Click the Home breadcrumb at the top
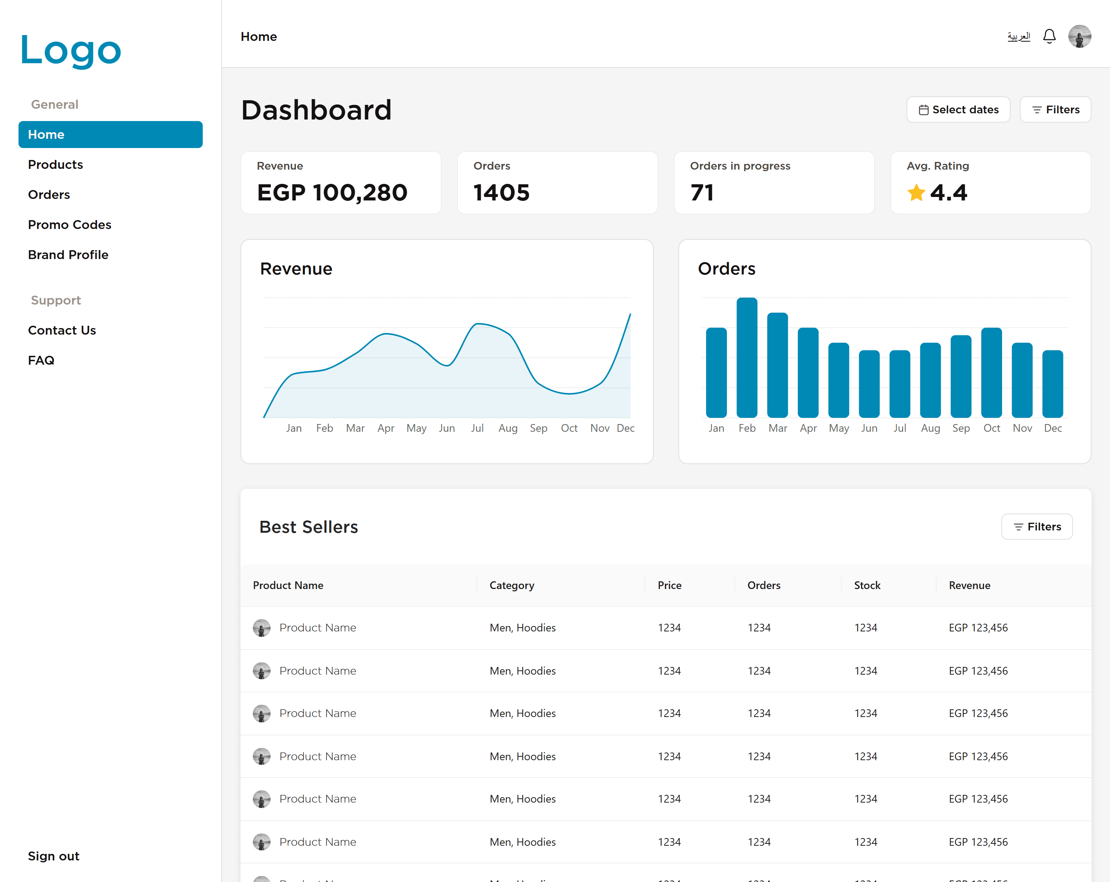Image resolution: width=1110 pixels, height=882 pixels. 259,36
